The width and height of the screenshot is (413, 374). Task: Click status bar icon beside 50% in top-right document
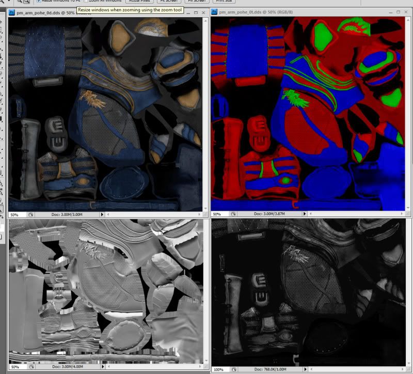233,214
